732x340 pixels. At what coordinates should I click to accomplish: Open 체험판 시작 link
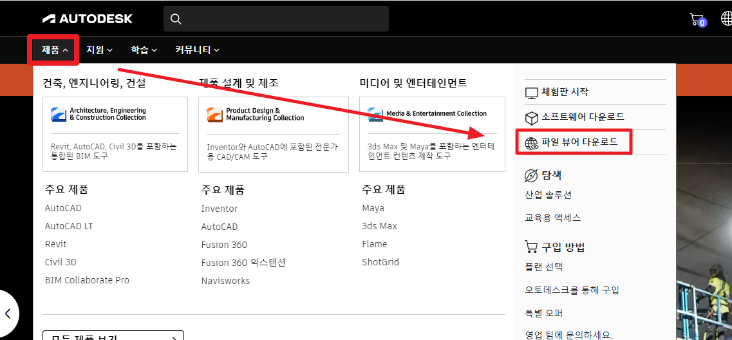565,92
